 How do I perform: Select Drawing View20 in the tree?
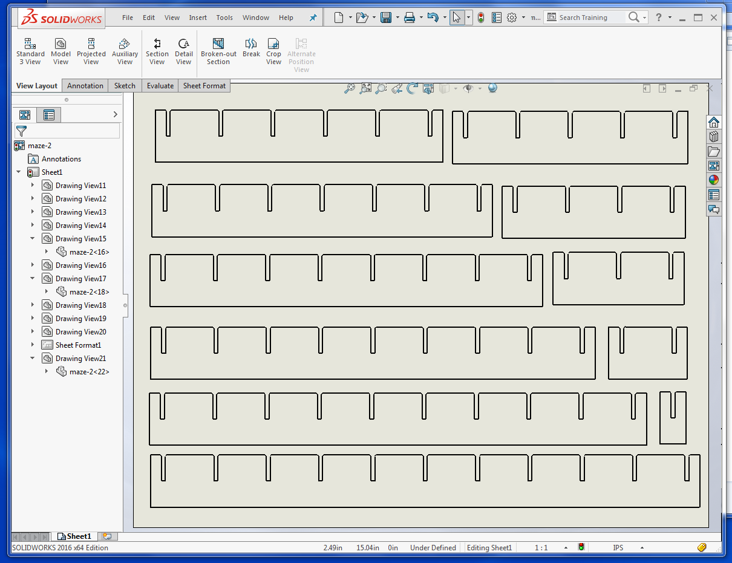tap(80, 332)
